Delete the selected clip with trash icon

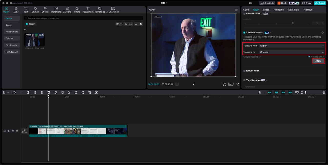[x=49, y=92]
